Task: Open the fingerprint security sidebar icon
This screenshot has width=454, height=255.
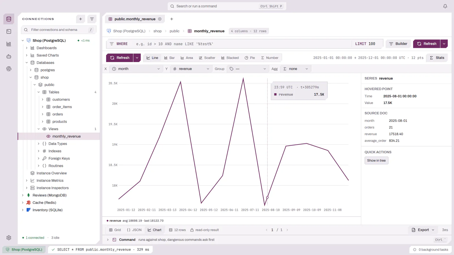Action: (x=9, y=69)
